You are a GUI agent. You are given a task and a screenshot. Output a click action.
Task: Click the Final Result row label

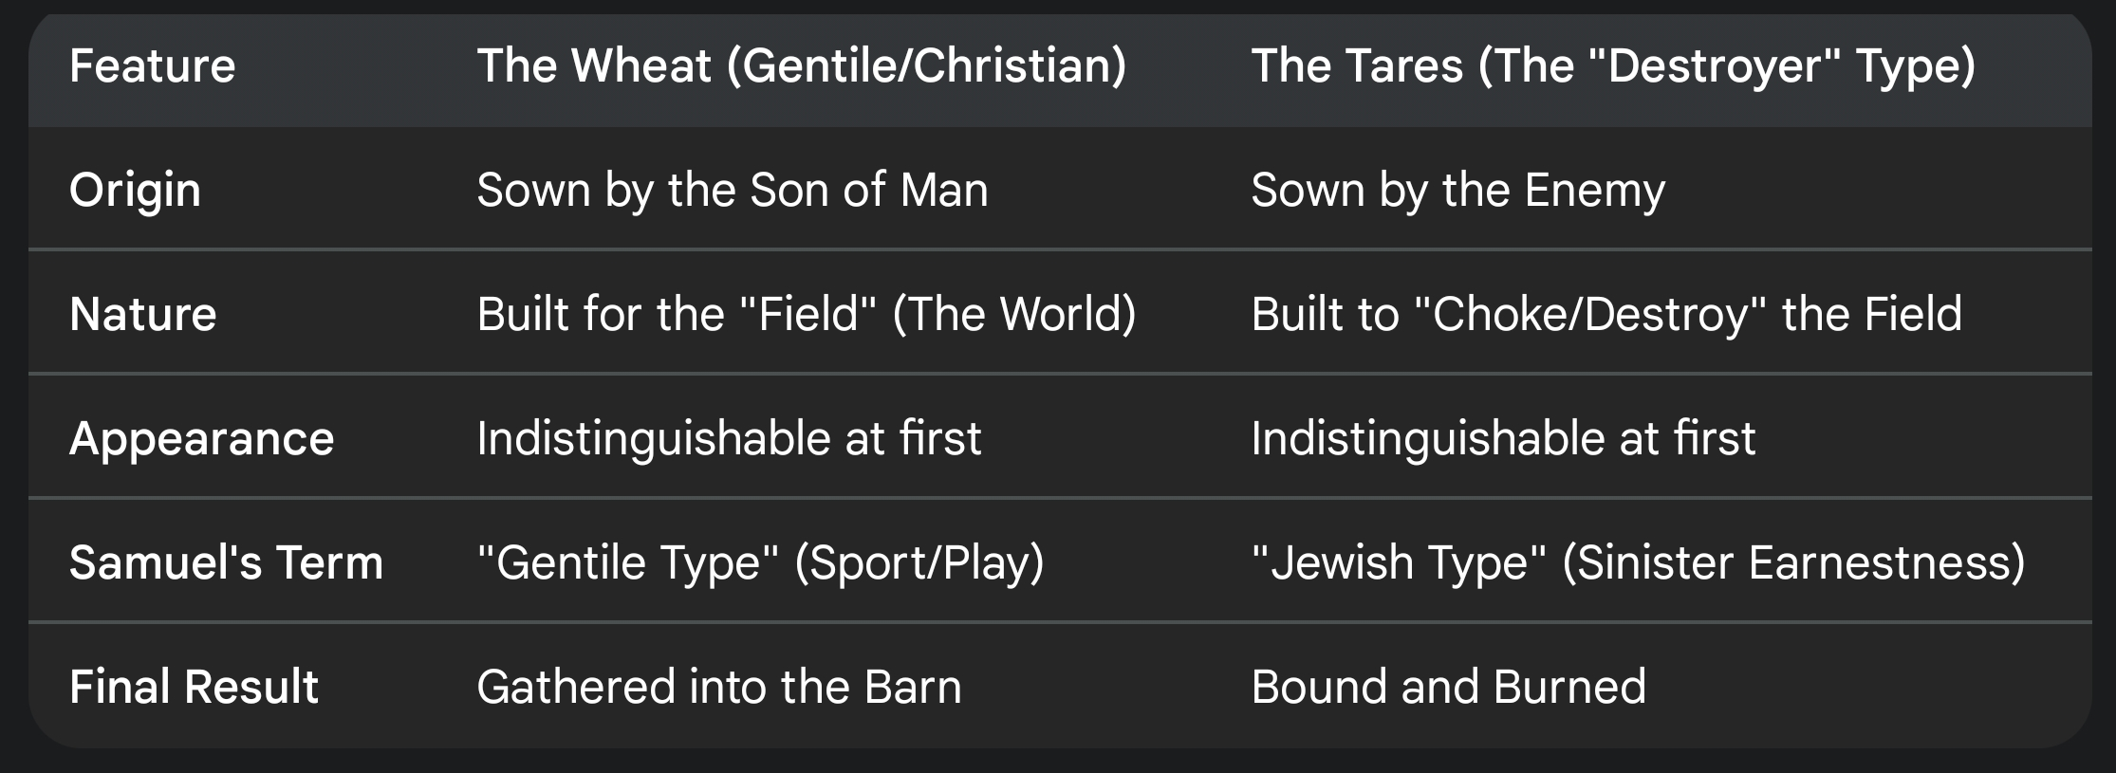pos(194,687)
